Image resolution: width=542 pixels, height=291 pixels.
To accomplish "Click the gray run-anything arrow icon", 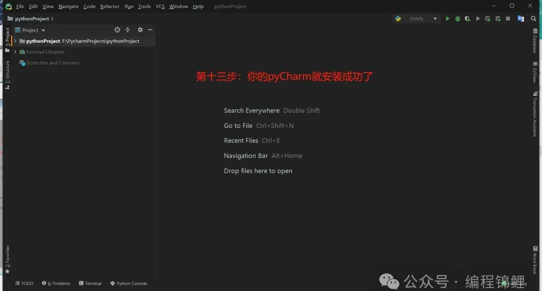I will [x=478, y=19].
